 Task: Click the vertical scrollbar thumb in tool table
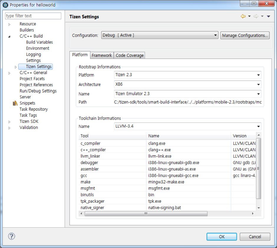coord(259,168)
